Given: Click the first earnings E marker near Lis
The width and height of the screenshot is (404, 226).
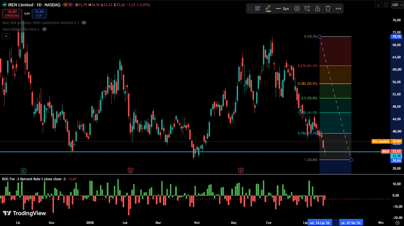Looking at the screenshot, I should tap(24, 170).
